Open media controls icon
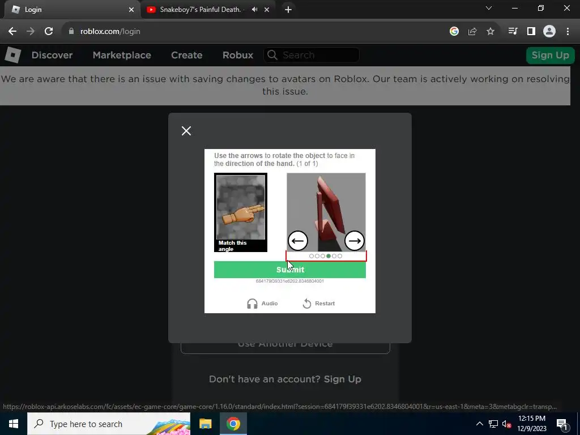The image size is (580, 435). click(513, 32)
